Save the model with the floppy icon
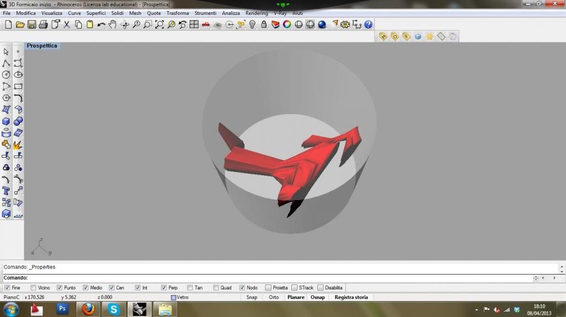 coord(32,24)
